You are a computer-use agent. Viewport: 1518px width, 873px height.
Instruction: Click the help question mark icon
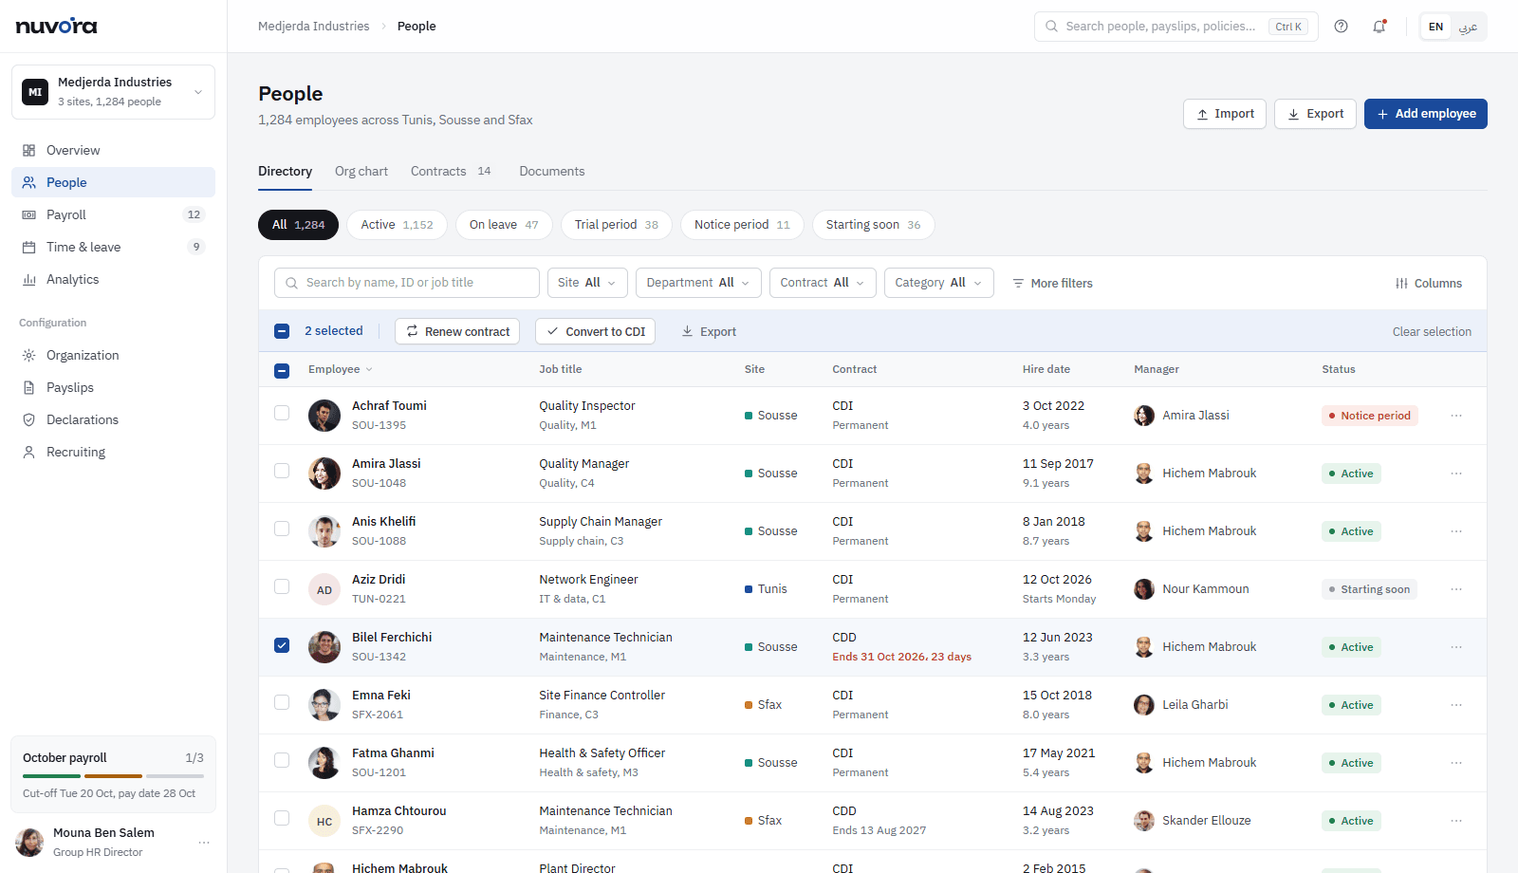click(x=1341, y=27)
